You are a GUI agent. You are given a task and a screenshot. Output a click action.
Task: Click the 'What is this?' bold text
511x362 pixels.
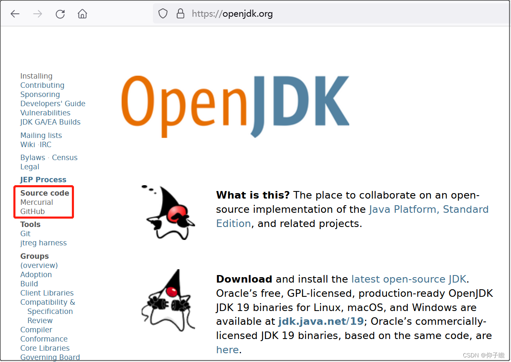(253, 195)
